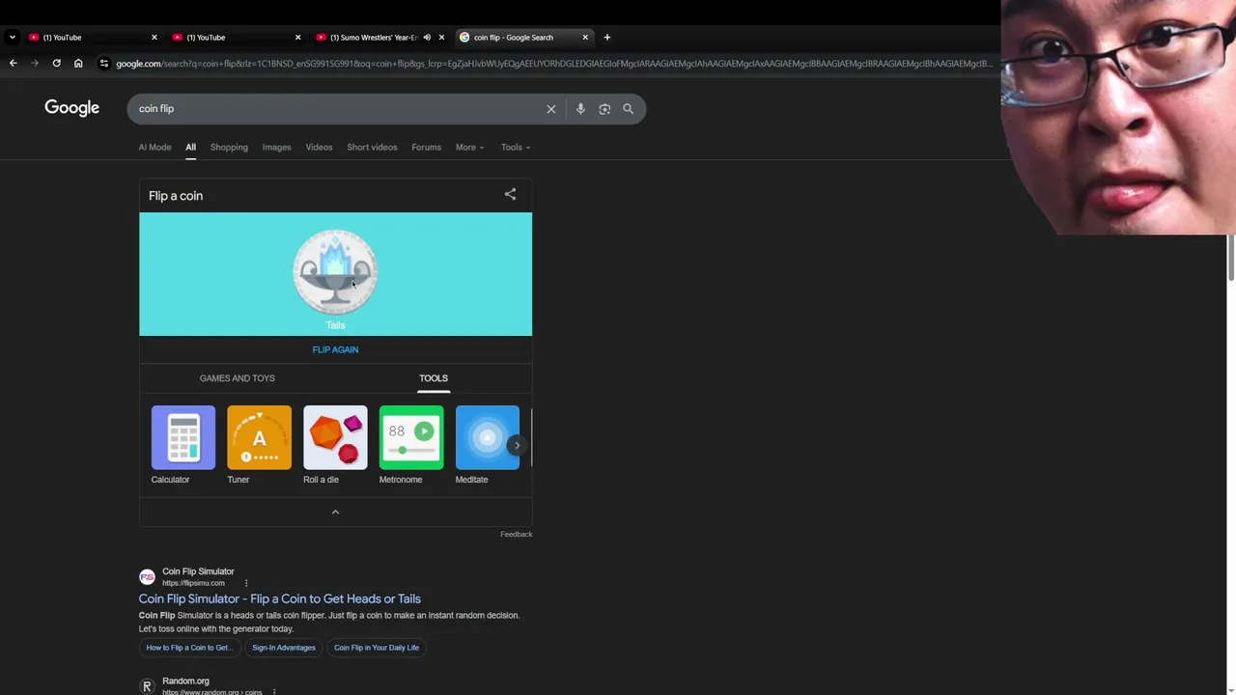Click the page vertical scrollbar
The height and width of the screenshot is (695, 1236).
(x=1230, y=257)
